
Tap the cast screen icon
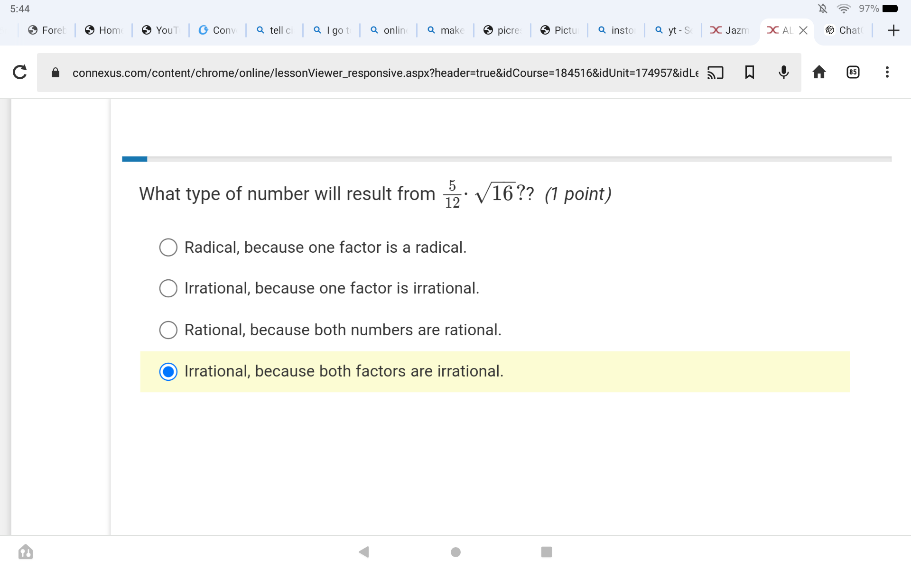(x=715, y=72)
